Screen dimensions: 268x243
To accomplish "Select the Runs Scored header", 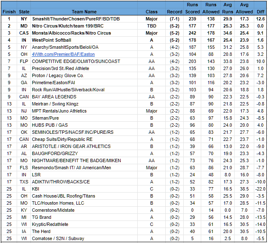I will point(192,8).
